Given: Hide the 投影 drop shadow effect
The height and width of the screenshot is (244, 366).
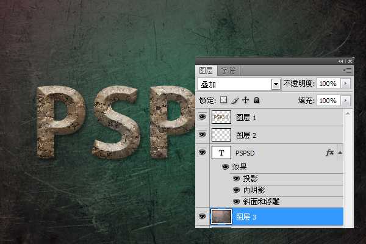Looking at the screenshot, I should coord(237,178).
